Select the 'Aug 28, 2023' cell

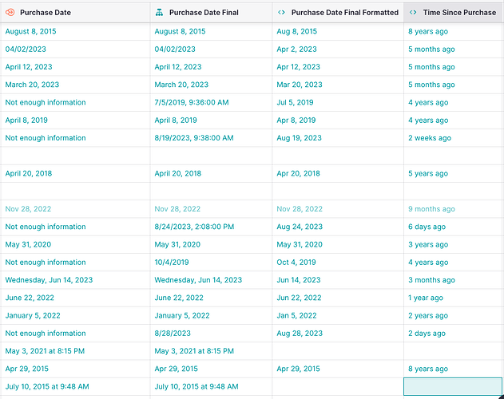(x=338, y=333)
